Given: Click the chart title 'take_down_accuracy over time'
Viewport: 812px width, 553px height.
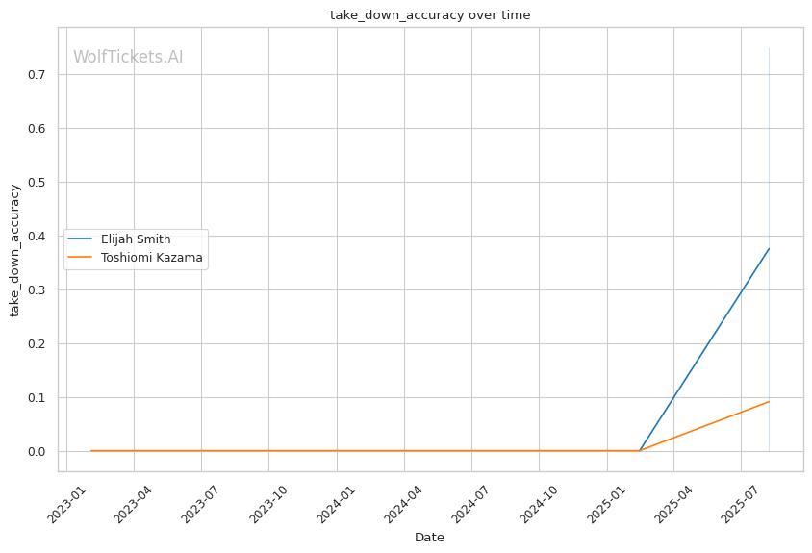Looking at the screenshot, I should pyautogui.click(x=429, y=15).
